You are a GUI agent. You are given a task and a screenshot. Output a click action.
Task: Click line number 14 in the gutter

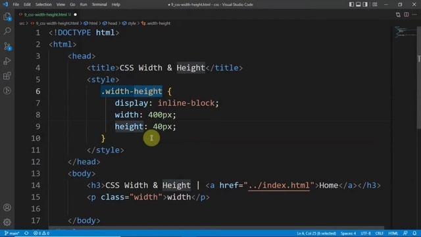pos(36,186)
